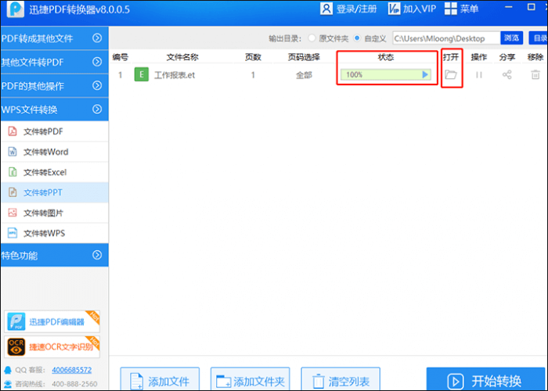Screen dimensions: 548x391
Task: Select 文件转Word in sidebar
Action: [x=45, y=152]
